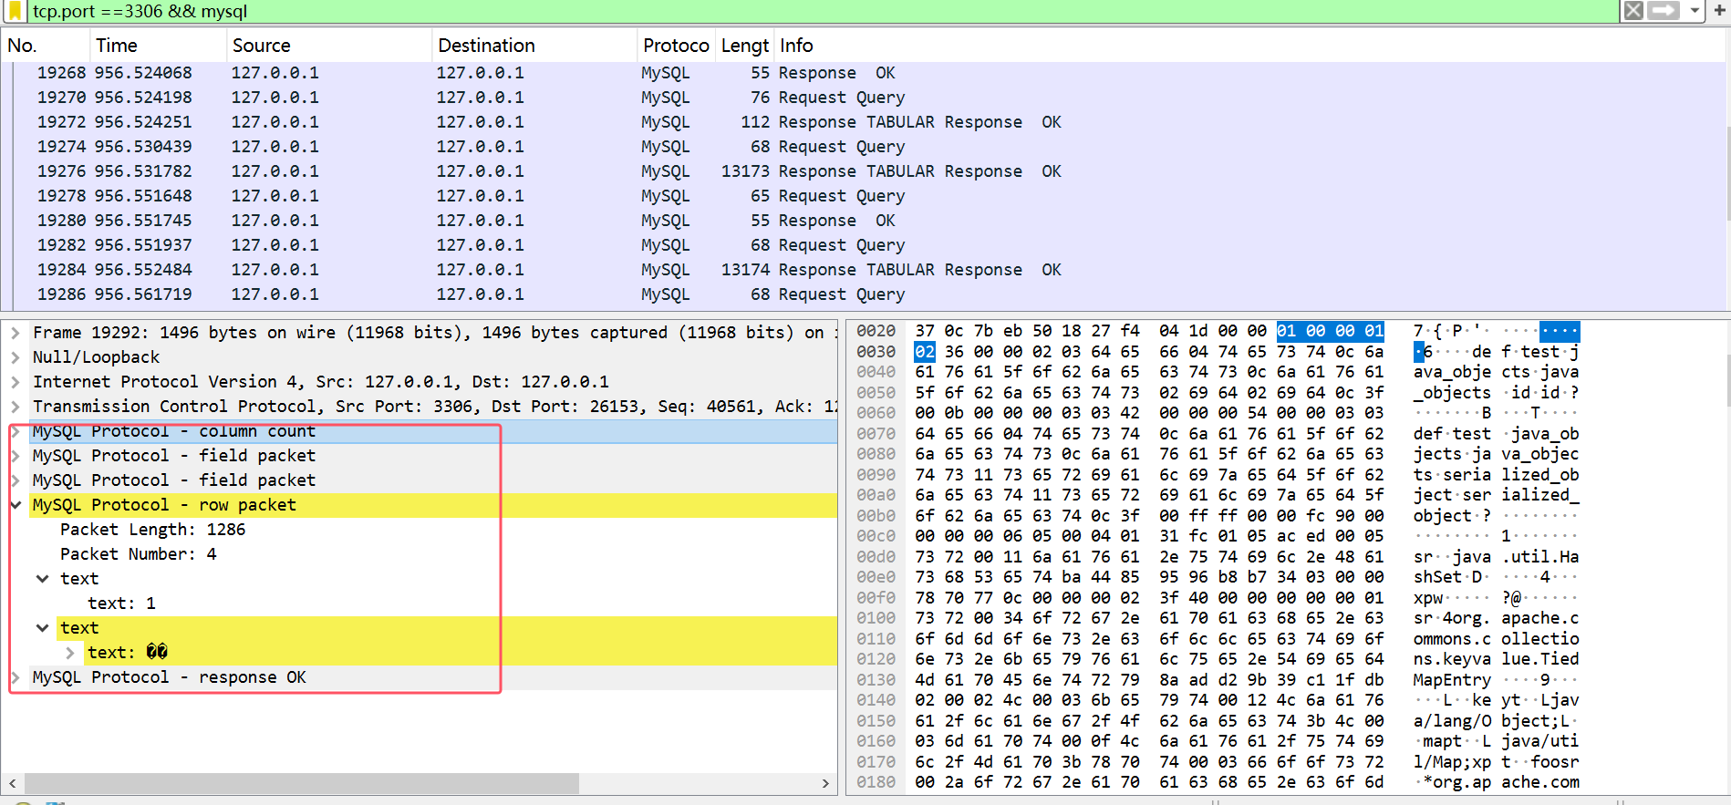Select packet 19268 Response OK row
Viewport: 1731px width, 805px height.
(862, 73)
